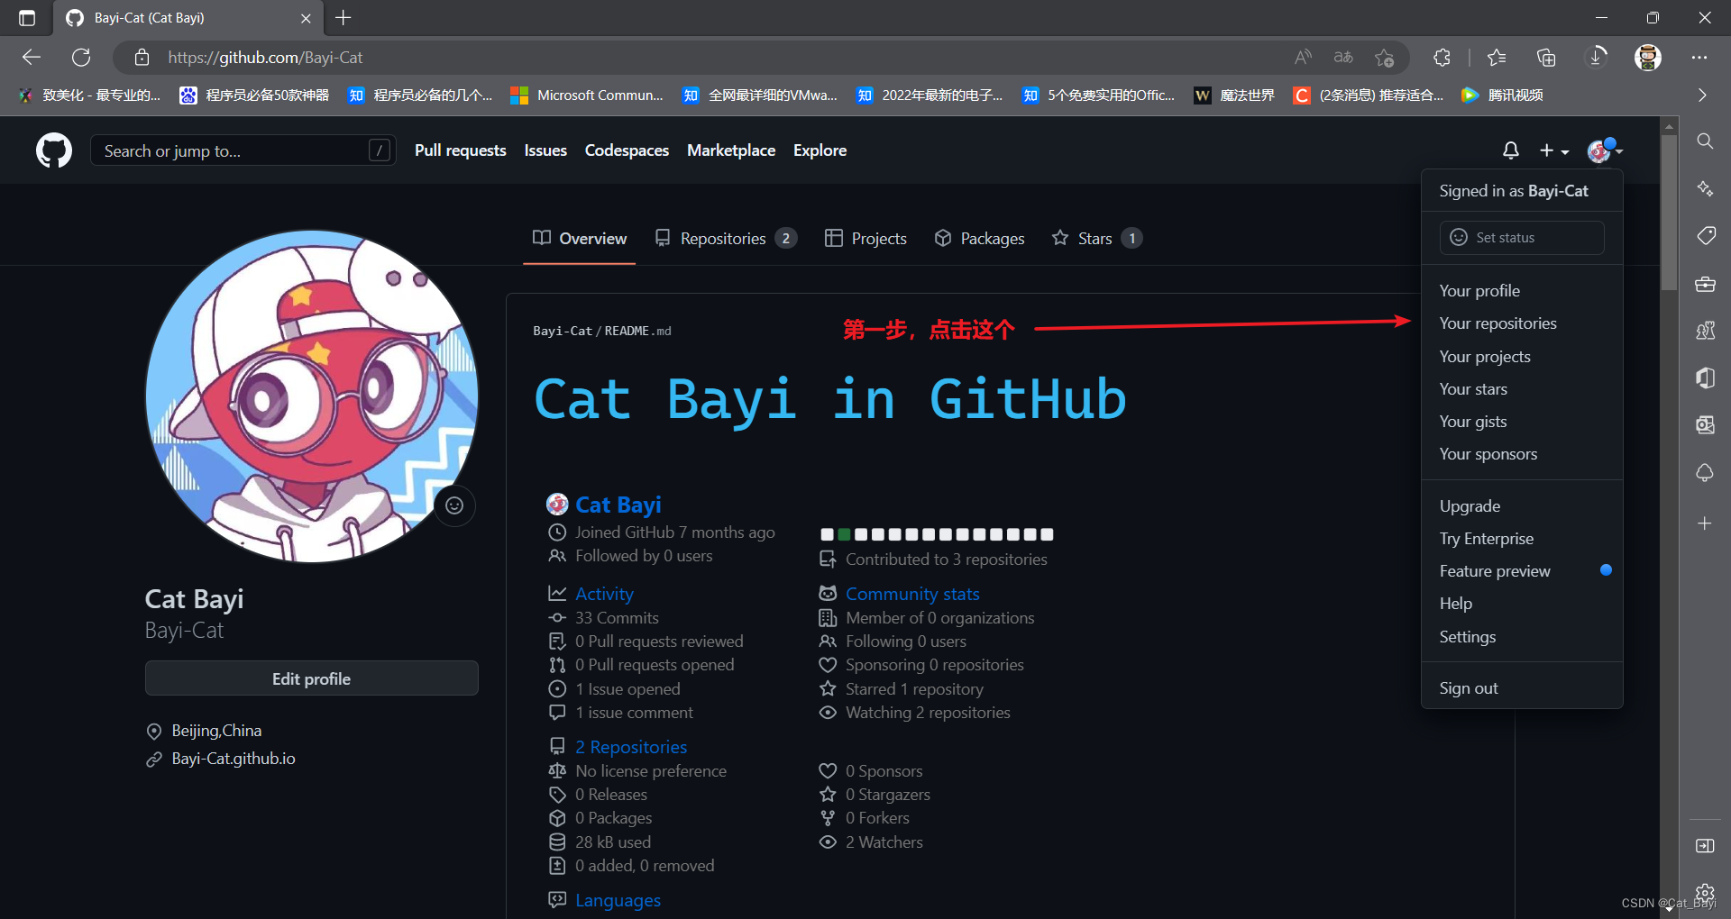Open Languages heading link

coord(618,900)
